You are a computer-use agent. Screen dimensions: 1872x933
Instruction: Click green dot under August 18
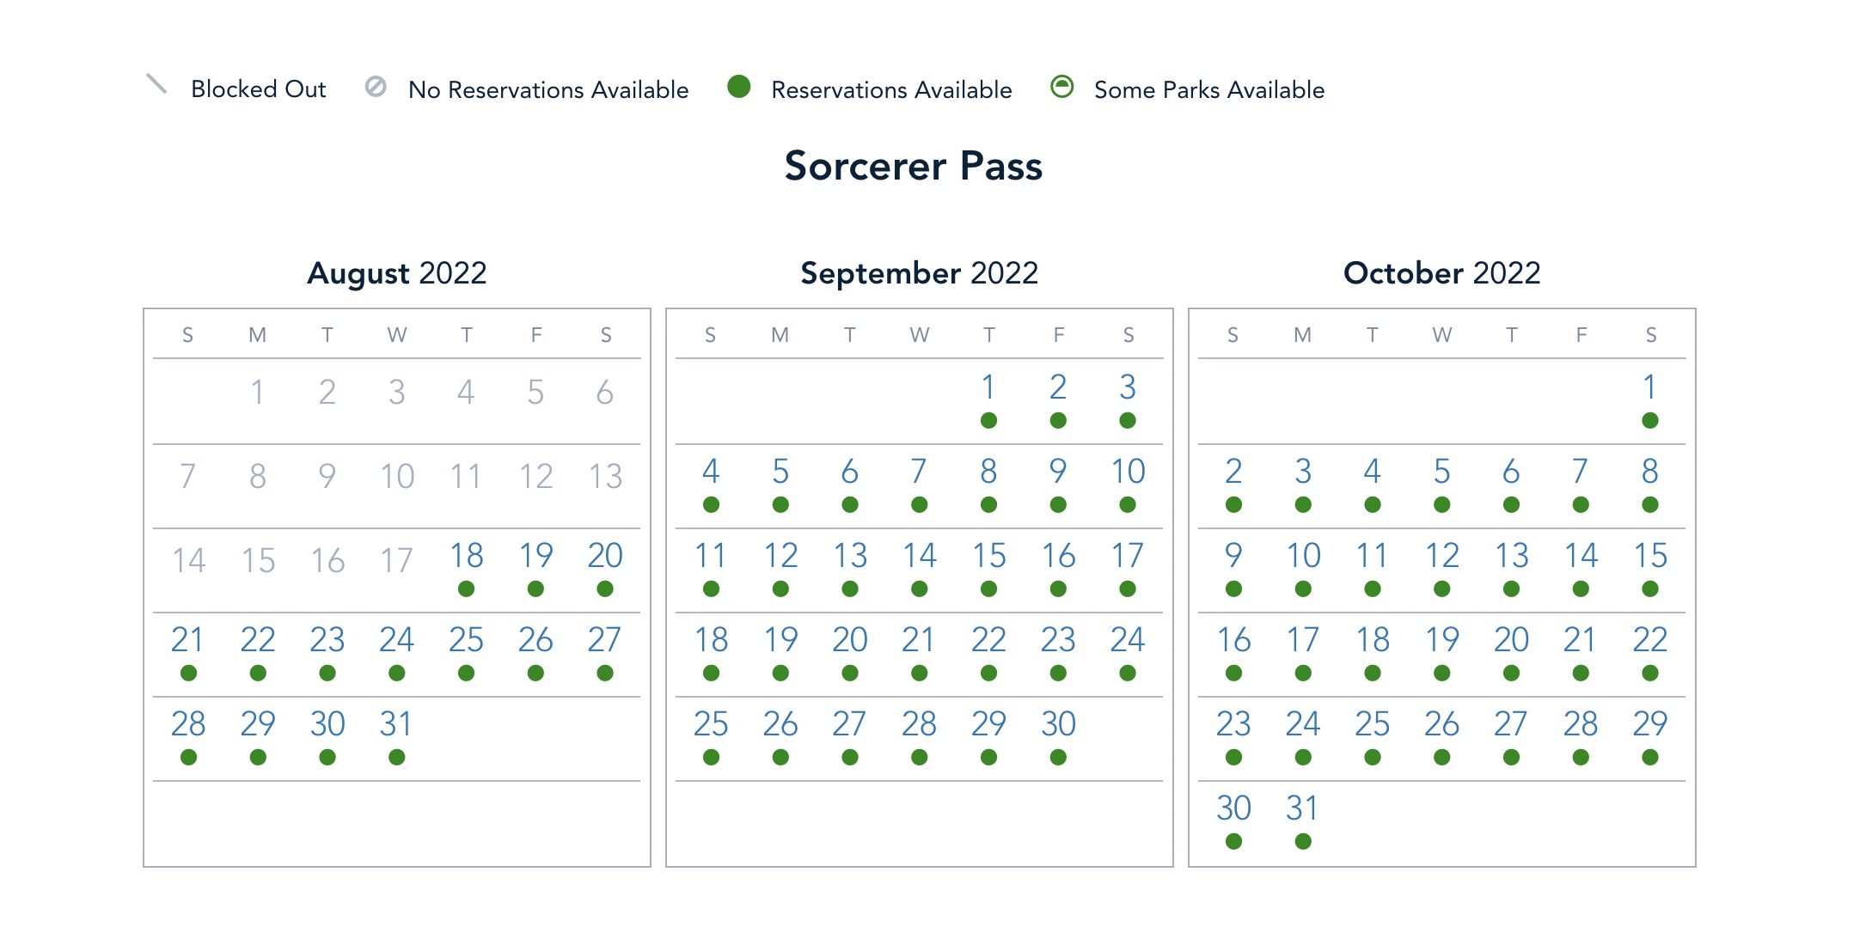point(466,588)
